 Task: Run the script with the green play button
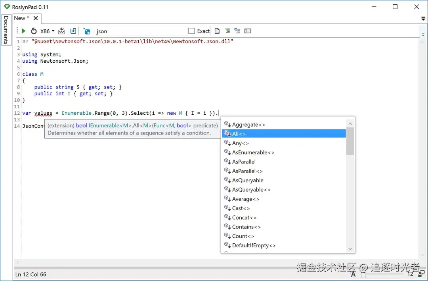23,31
